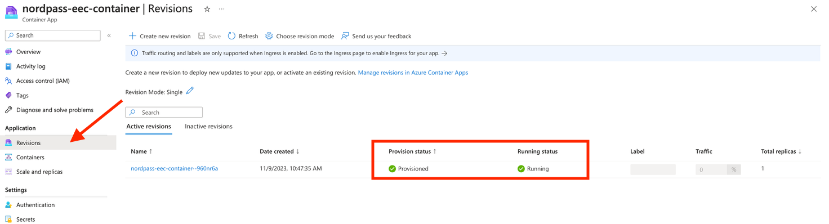Open Activity log
The width and height of the screenshot is (829, 224).
coord(31,66)
